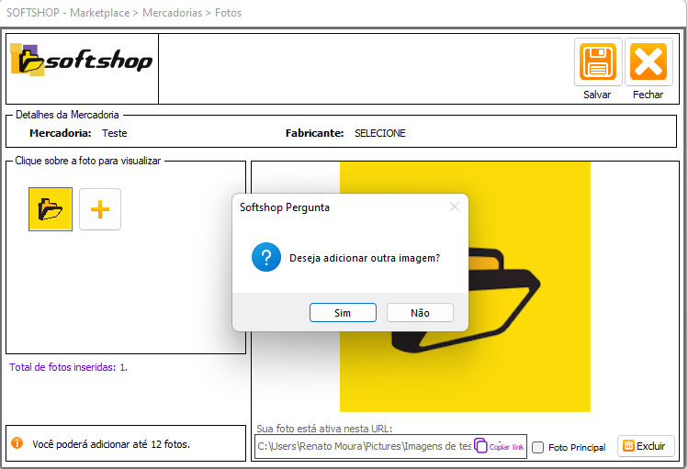Image resolution: width=688 pixels, height=469 pixels.
Task: Click the orange Fechar X icon
Action: pyautogui.click(x=649, y=62)
